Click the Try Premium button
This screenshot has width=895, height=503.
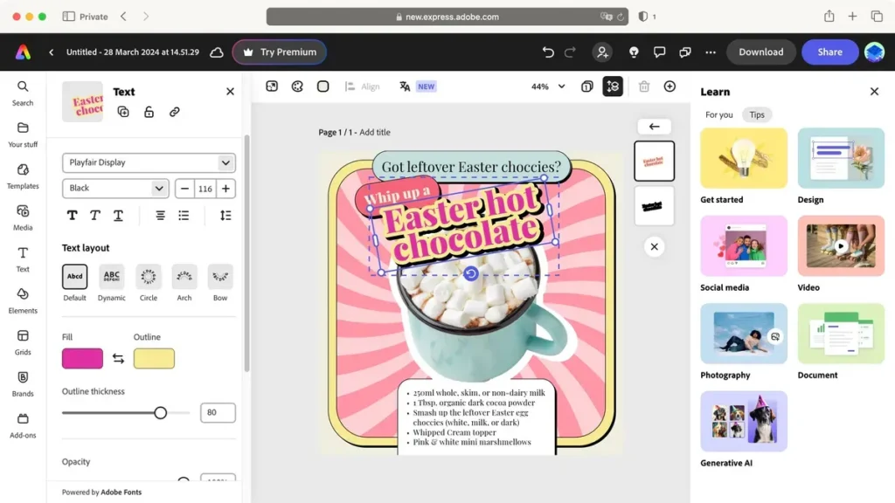click(280, 52)
